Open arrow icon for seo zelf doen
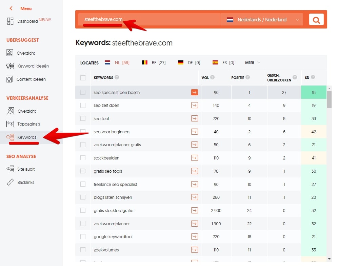The height and width of the screenshot is (266, 338). pos(195,105)
